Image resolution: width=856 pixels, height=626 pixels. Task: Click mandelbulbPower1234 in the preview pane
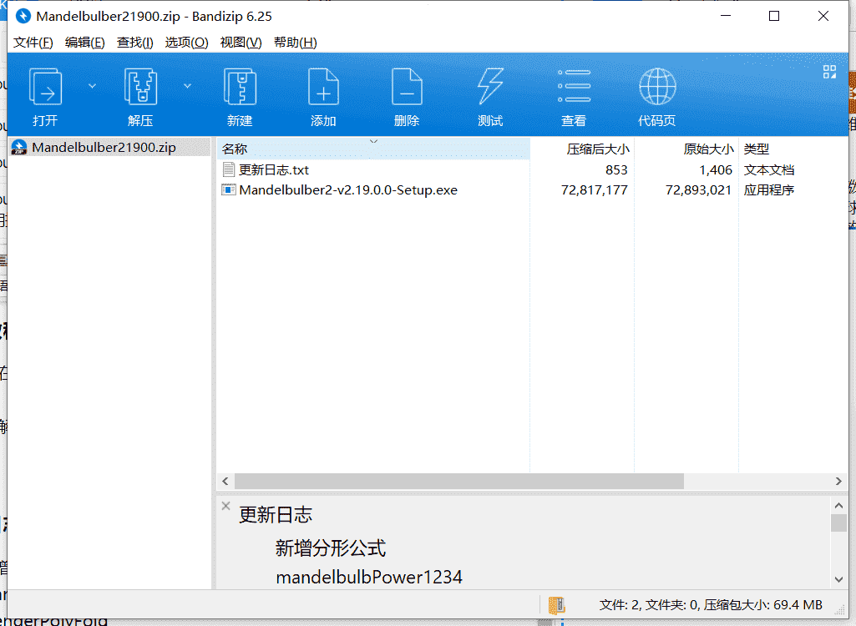tap(370, 578)
